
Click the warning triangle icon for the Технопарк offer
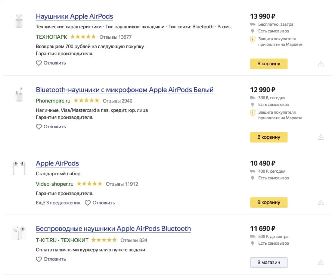tap(321, 63)
